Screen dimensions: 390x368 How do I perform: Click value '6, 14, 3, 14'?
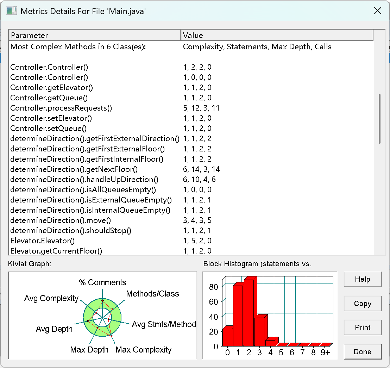click(201, 169)
